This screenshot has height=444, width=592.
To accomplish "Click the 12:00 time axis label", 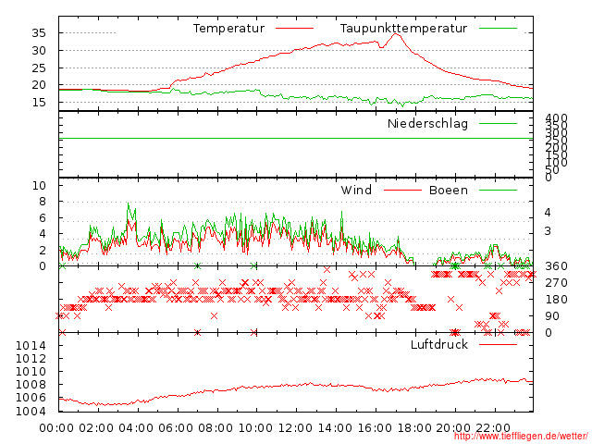I will click(295, 428).
